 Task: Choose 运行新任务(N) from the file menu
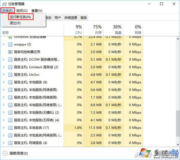(x=20, y=17)
